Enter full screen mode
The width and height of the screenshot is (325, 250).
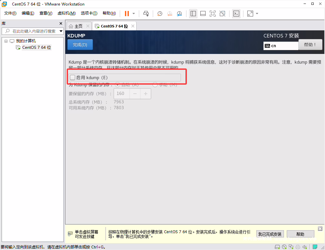[x=213, y=14]
